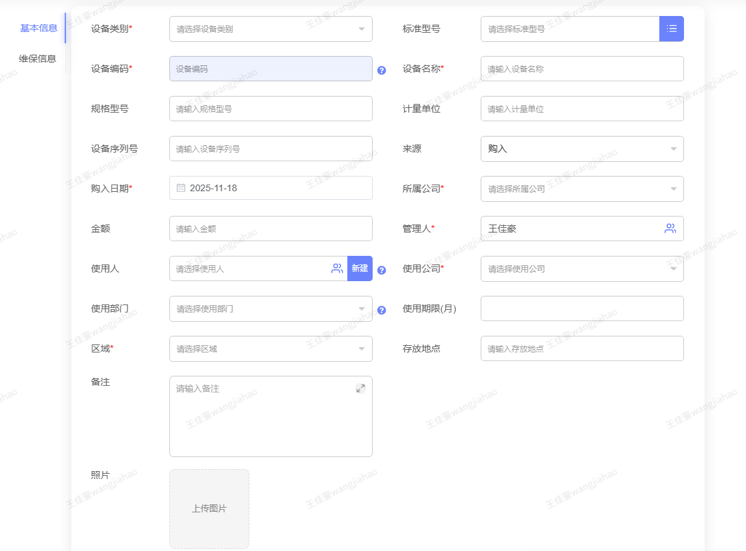Open the 使用公司 dropdown

[x=581, y=269]
